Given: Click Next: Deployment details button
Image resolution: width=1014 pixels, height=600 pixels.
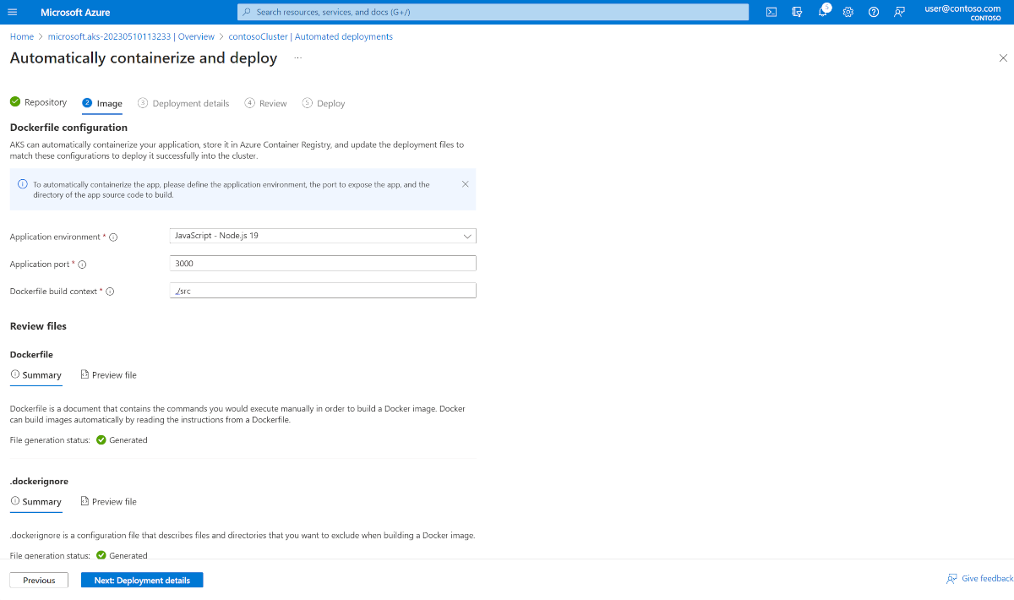Looking at the screenshot, I should pos(142,581).
